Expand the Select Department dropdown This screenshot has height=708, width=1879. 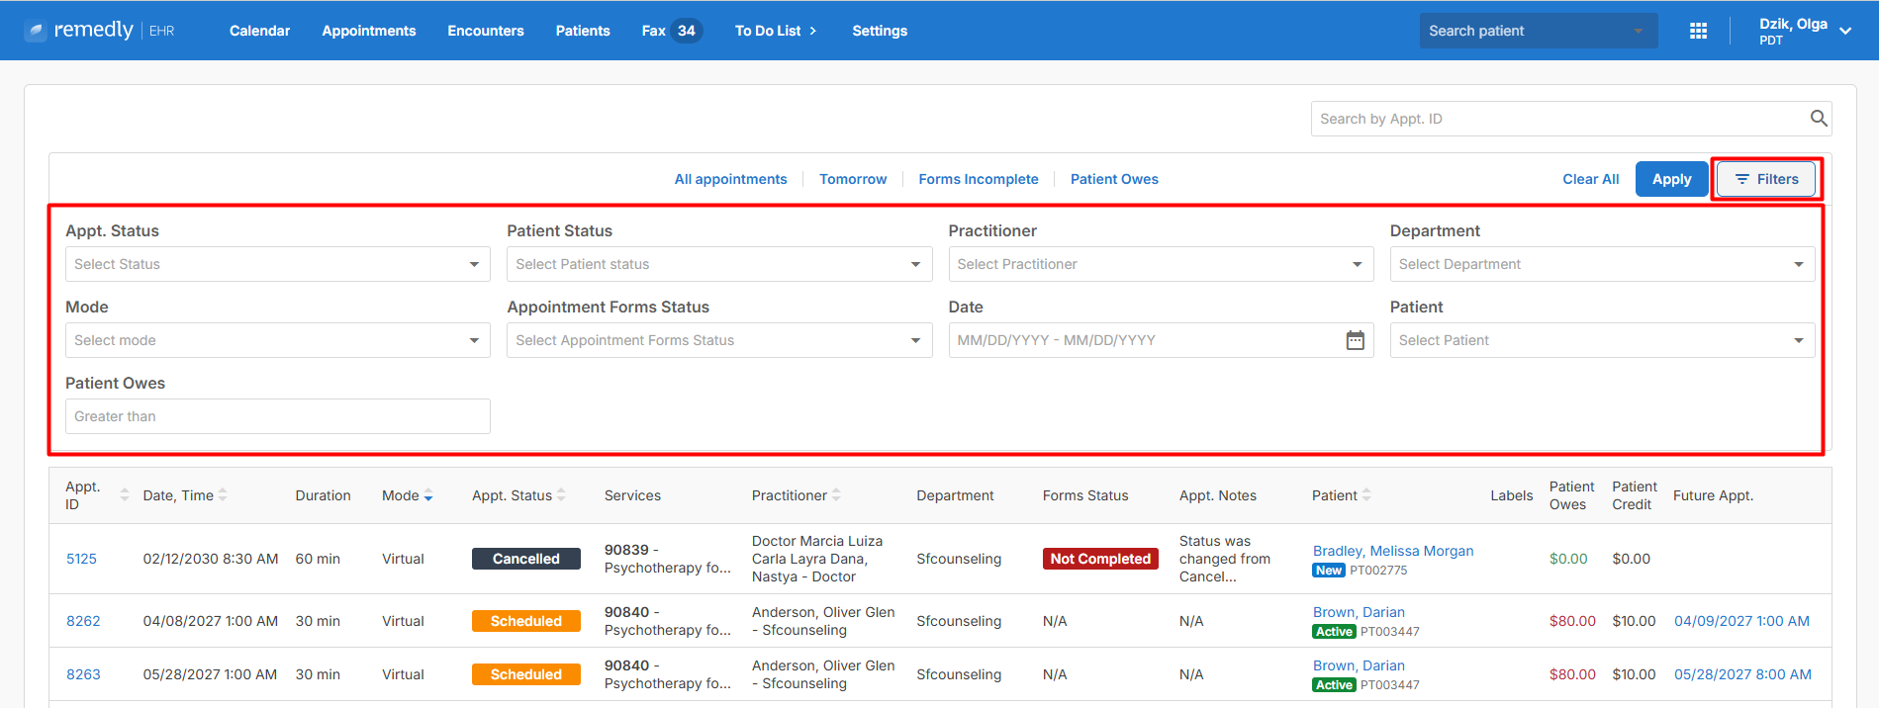1602,264
